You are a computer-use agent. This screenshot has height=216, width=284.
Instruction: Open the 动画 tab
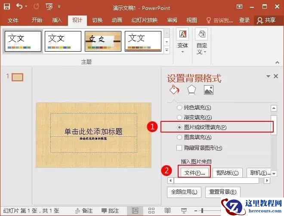click(117, 20)
